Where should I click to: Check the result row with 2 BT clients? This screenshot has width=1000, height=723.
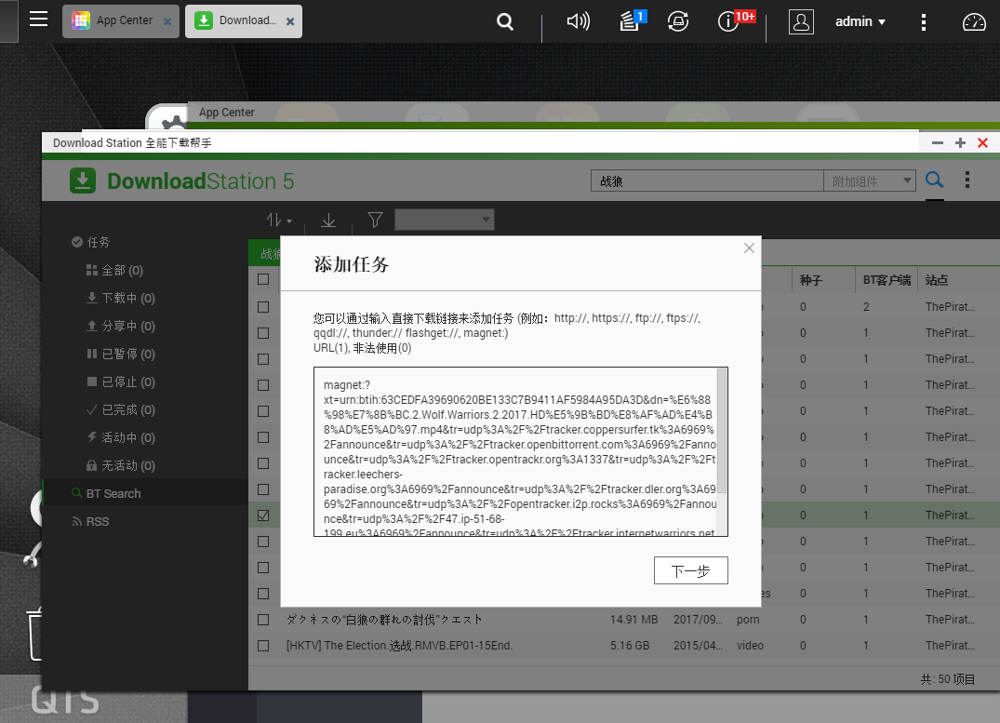coord(263,307)
